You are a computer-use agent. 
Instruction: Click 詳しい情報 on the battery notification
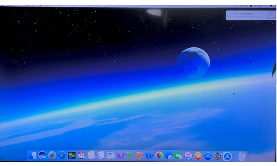click(x=271, y=18)
